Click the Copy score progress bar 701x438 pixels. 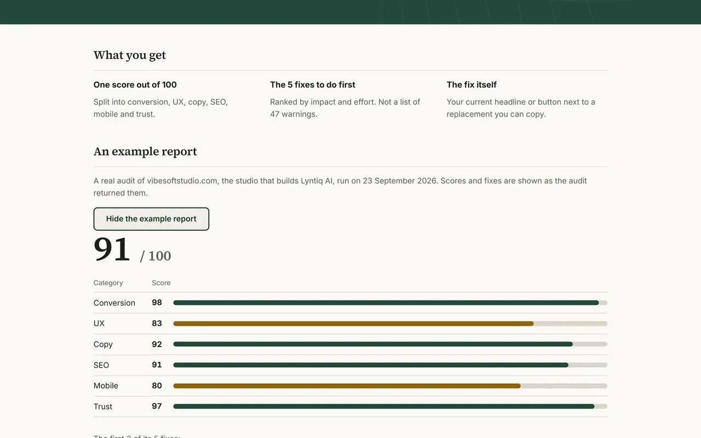390,344
